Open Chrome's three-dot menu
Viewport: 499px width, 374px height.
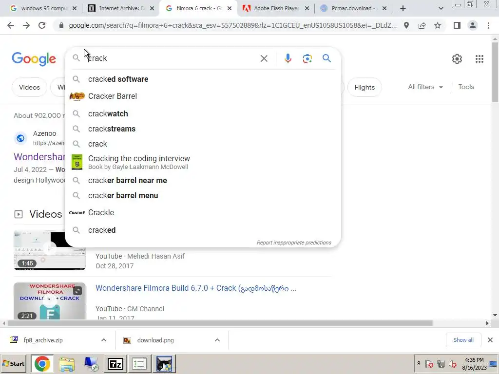488,25
